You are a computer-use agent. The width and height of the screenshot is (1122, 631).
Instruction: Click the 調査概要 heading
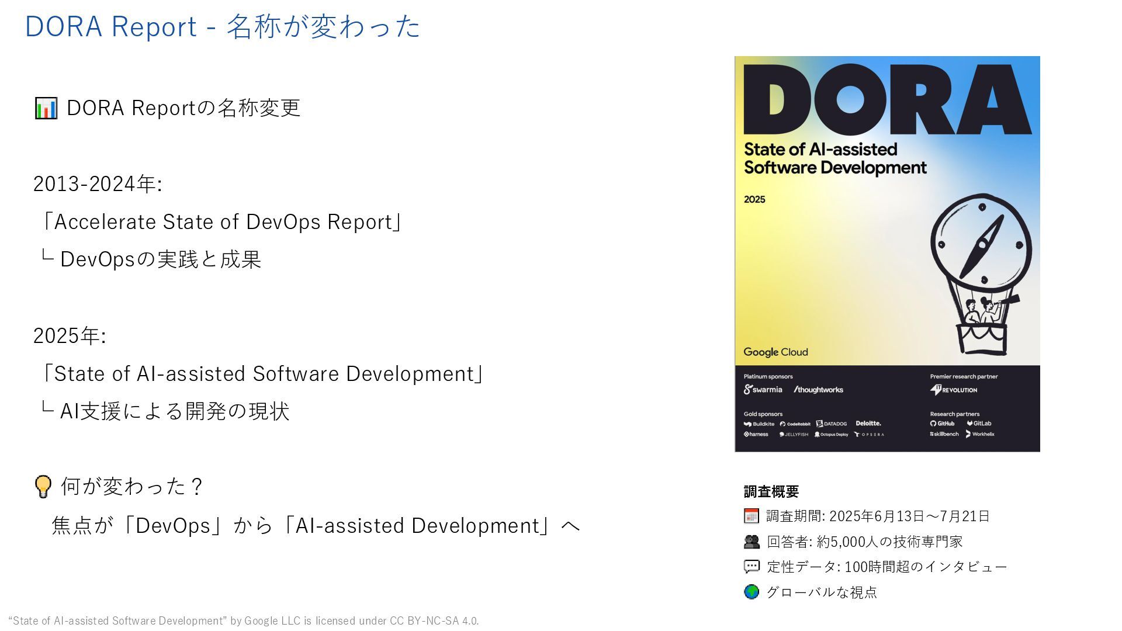[x=771, y=491]
